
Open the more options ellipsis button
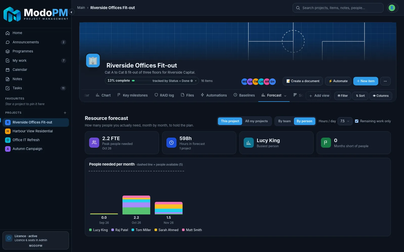[385, 81]
